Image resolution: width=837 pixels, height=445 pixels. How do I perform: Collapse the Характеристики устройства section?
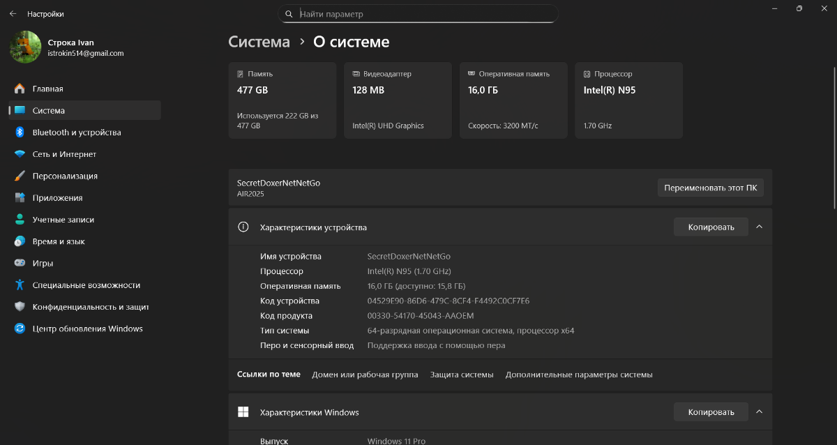pyautogui.click(x=760, y=227)
